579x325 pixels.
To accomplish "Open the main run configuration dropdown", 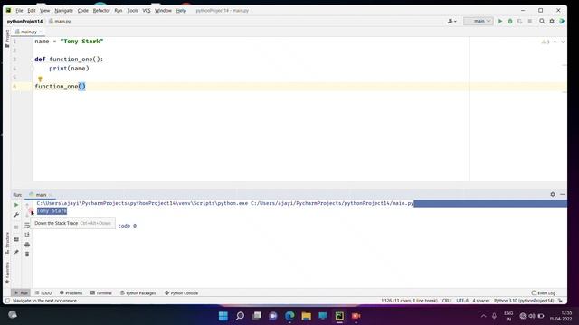I will pyautogui.click(x=479, y=22).
